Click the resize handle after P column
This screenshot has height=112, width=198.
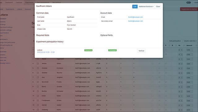point(169,45)
